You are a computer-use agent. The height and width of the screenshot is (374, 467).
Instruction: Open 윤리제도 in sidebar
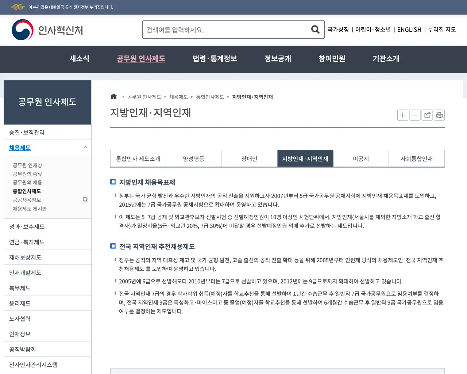pyautogui.click(x=47, y=303)
